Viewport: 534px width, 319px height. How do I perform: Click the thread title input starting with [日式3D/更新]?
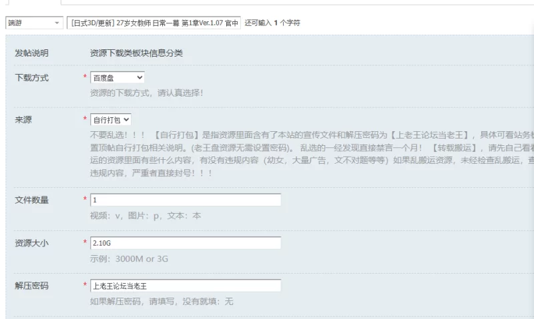[154, 23]
